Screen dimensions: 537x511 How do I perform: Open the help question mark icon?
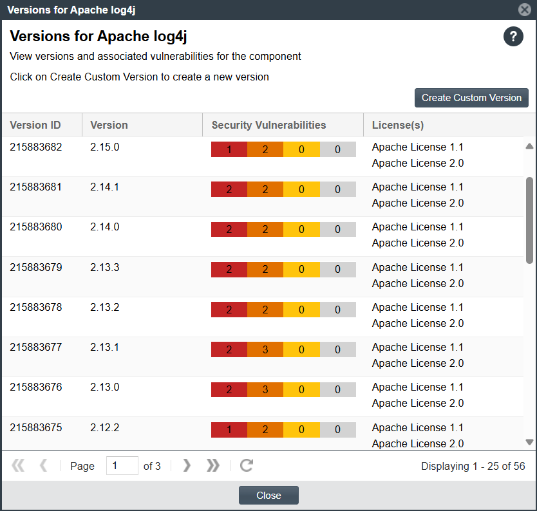coord(513,37)
